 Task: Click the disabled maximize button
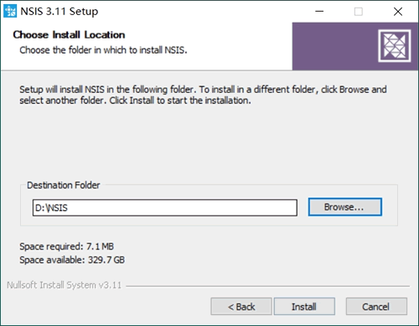(x=359, y=12)
